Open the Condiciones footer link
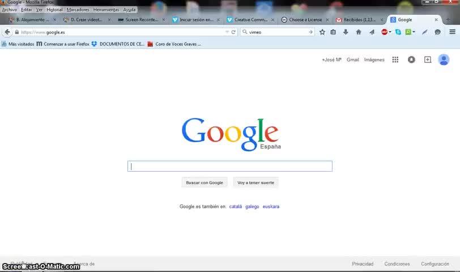460x272 pixels. click(397, 264)
